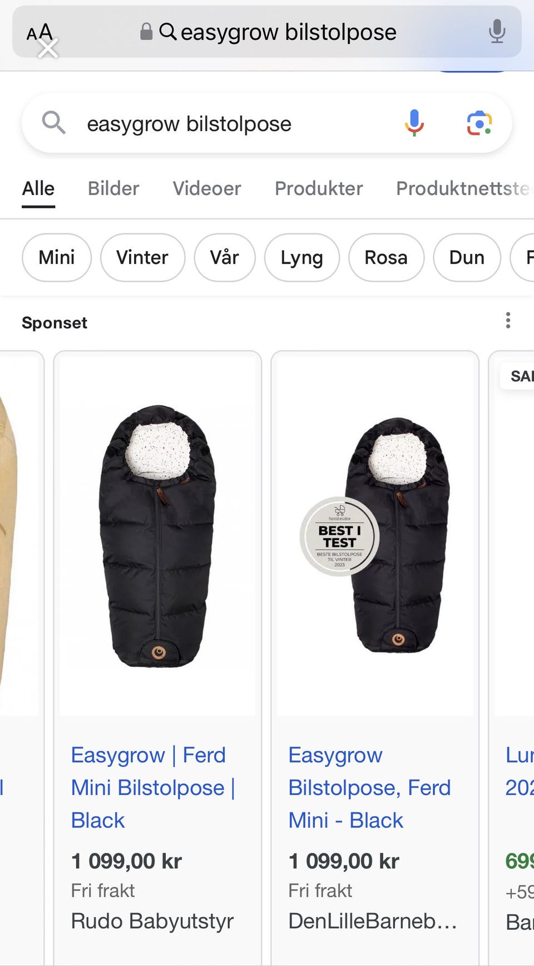This screenshot has height=966, width=534.
Task: Switch to the Bilder tab
Action: pos(113,188)
